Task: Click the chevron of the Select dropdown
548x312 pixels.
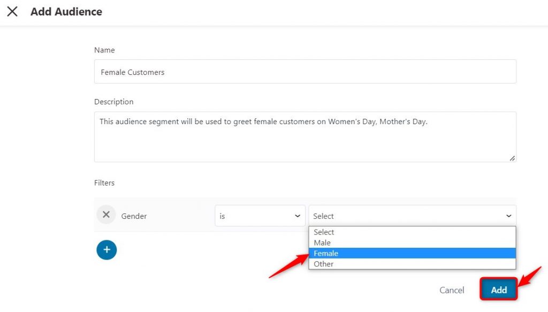Action: point(509,216)
